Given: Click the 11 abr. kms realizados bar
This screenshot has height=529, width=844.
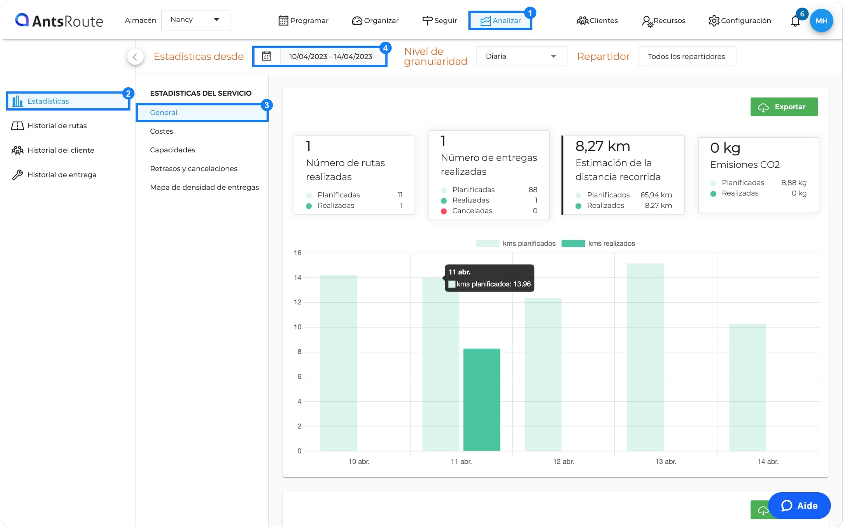Looking at the screenshot, I should pos(481,400).
